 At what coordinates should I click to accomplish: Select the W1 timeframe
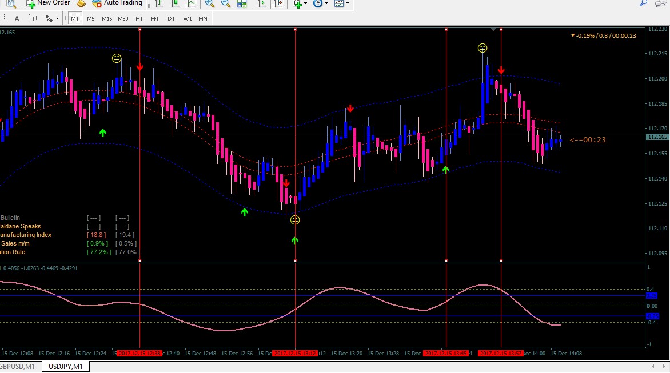187,18
